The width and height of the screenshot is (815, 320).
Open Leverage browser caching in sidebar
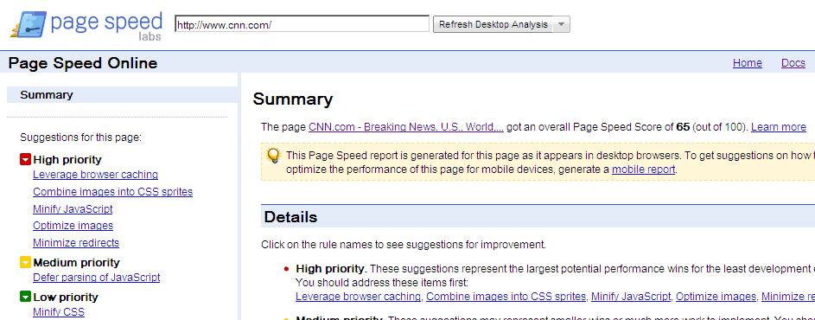click(x=96, y=175)
